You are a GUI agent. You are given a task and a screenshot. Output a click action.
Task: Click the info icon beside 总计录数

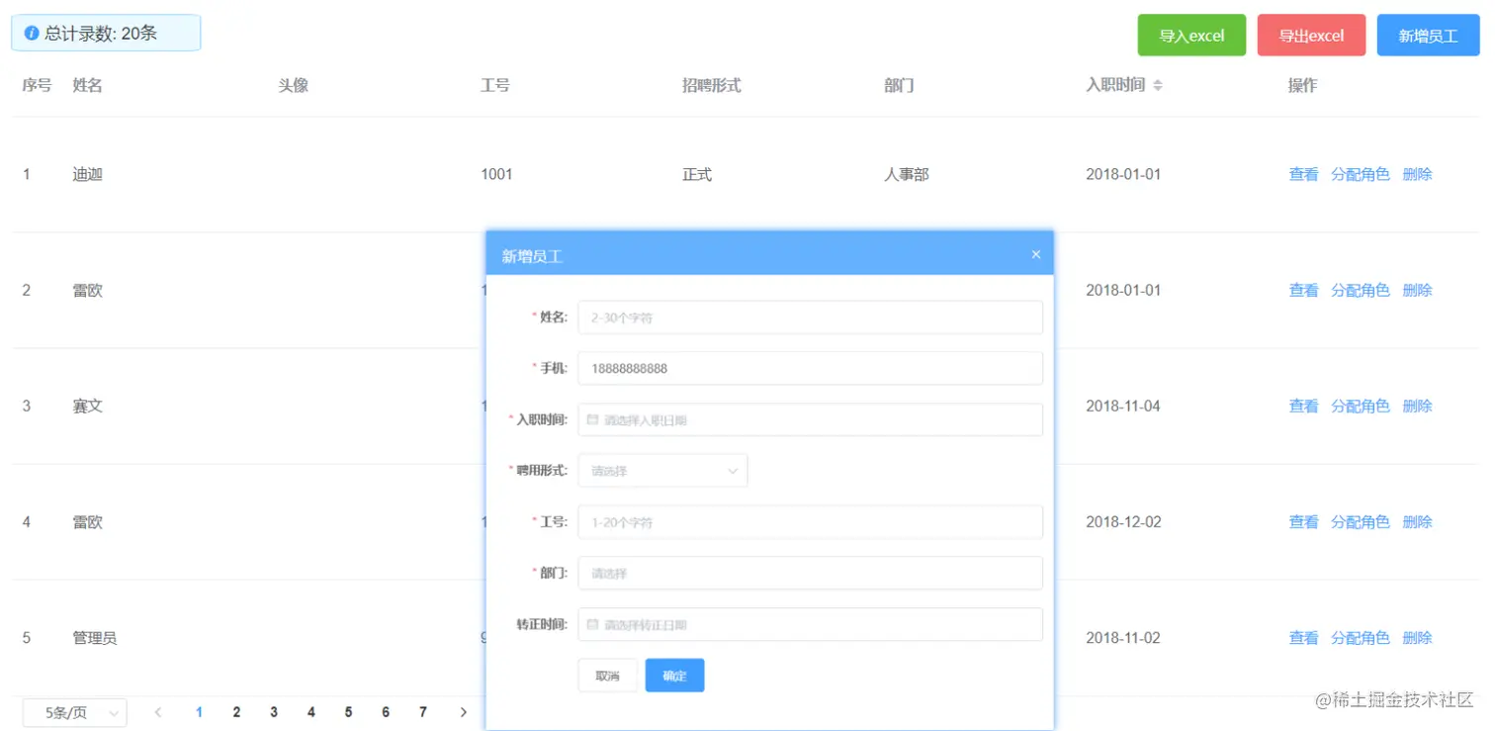(32, 33)
